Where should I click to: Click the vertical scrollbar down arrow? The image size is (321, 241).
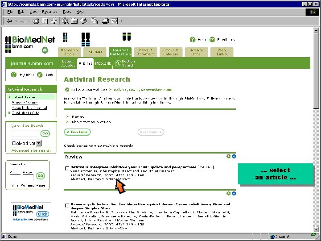[x=316, y=229]
